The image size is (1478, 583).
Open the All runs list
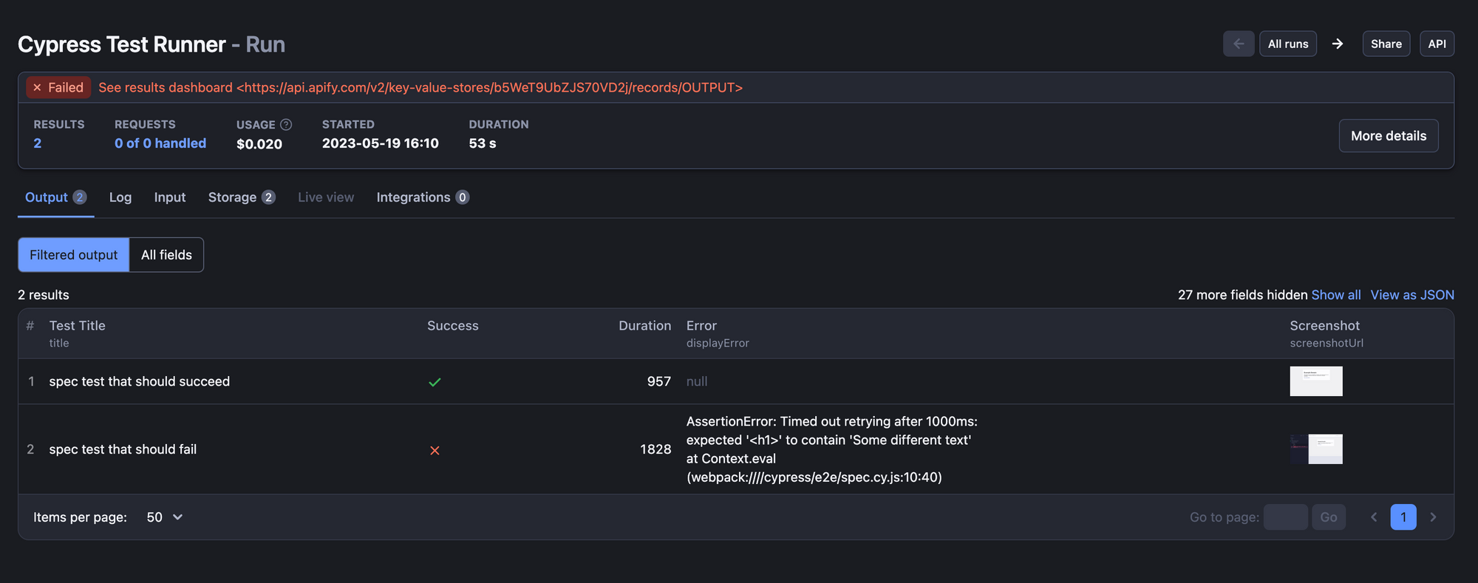click(1288, 44)
